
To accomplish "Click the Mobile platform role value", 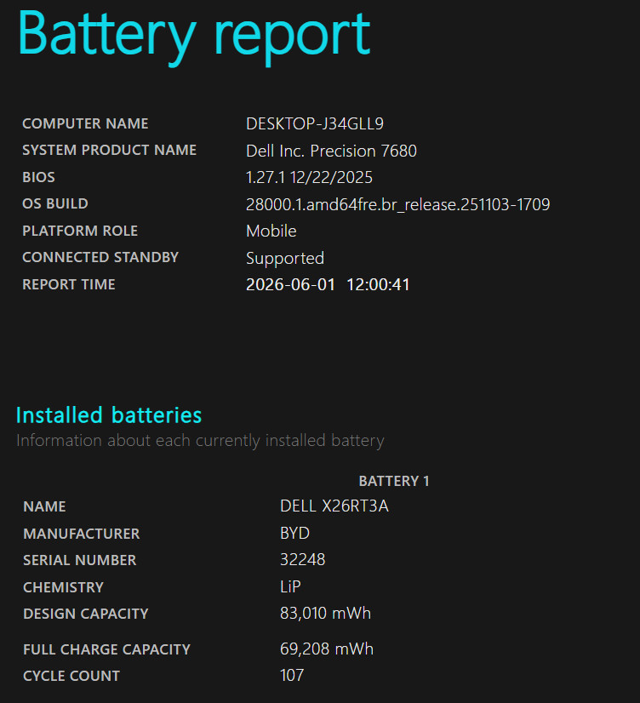I will point(271,231).
